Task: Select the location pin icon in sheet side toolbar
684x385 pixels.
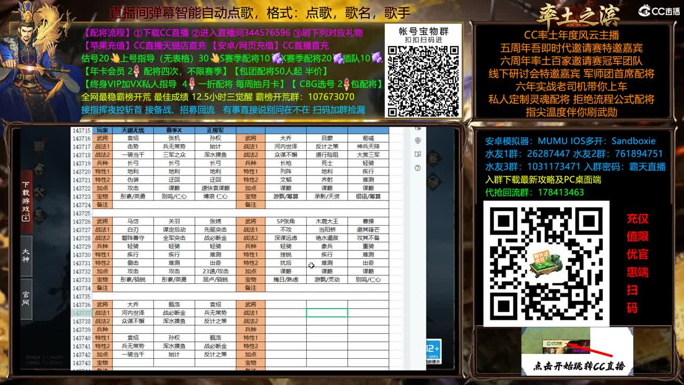Action: click(x=418, y=141)
